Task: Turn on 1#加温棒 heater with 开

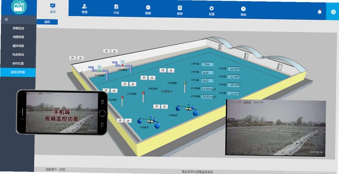Action: click(x=106, y=90)
